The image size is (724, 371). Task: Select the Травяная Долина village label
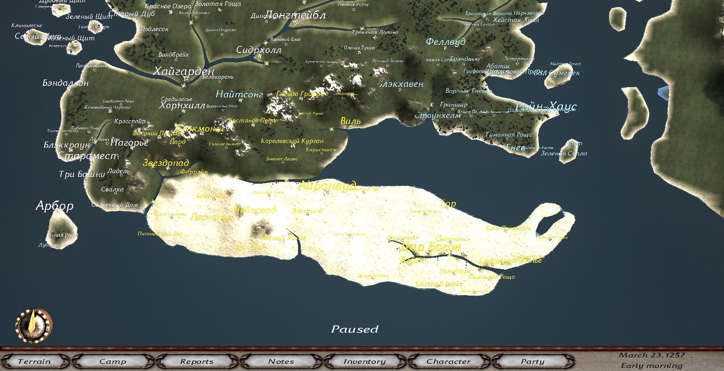point(375,32)
